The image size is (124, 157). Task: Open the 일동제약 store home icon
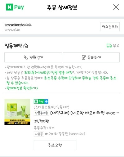tap(26, 46)
